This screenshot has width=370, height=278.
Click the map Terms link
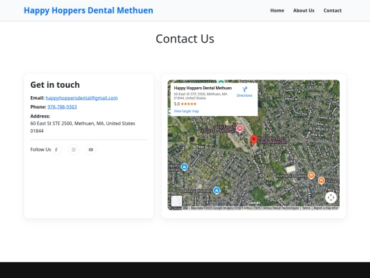pyautogui.click(x=306, y=208)
